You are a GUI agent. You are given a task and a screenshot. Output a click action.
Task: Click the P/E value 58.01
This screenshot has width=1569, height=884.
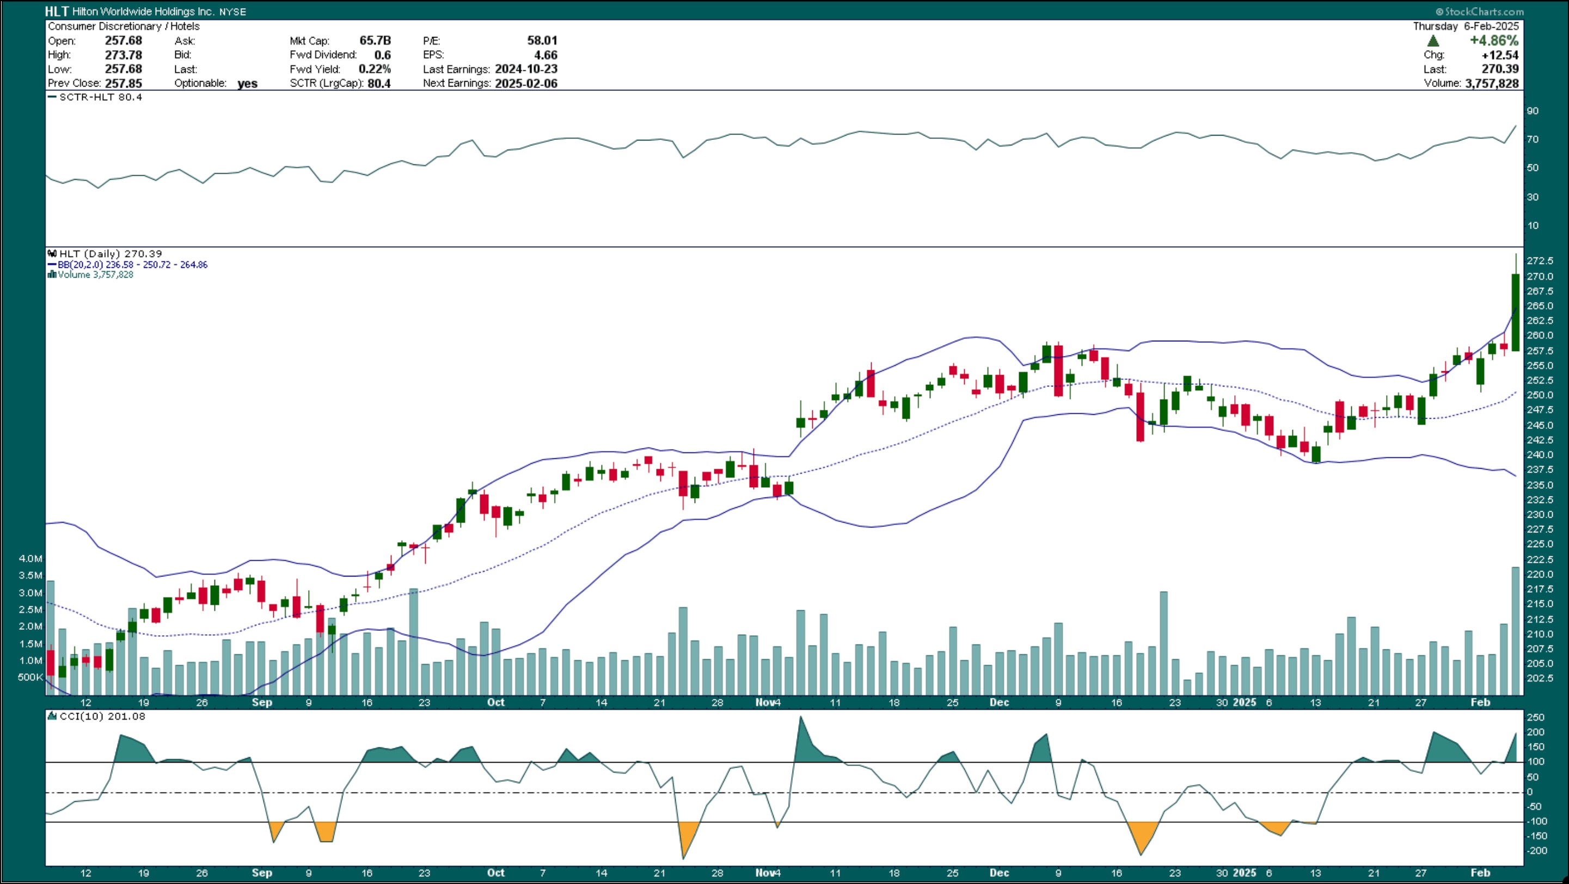[542, 41]
